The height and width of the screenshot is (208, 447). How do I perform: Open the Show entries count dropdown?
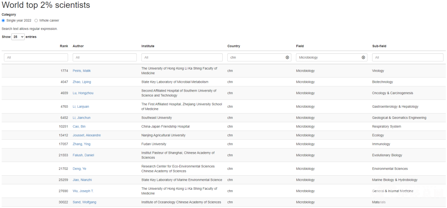point(18,37)
